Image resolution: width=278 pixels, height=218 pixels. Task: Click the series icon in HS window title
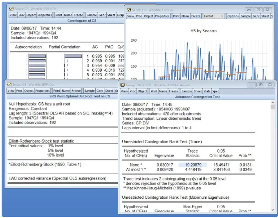(x=129, y=10)
